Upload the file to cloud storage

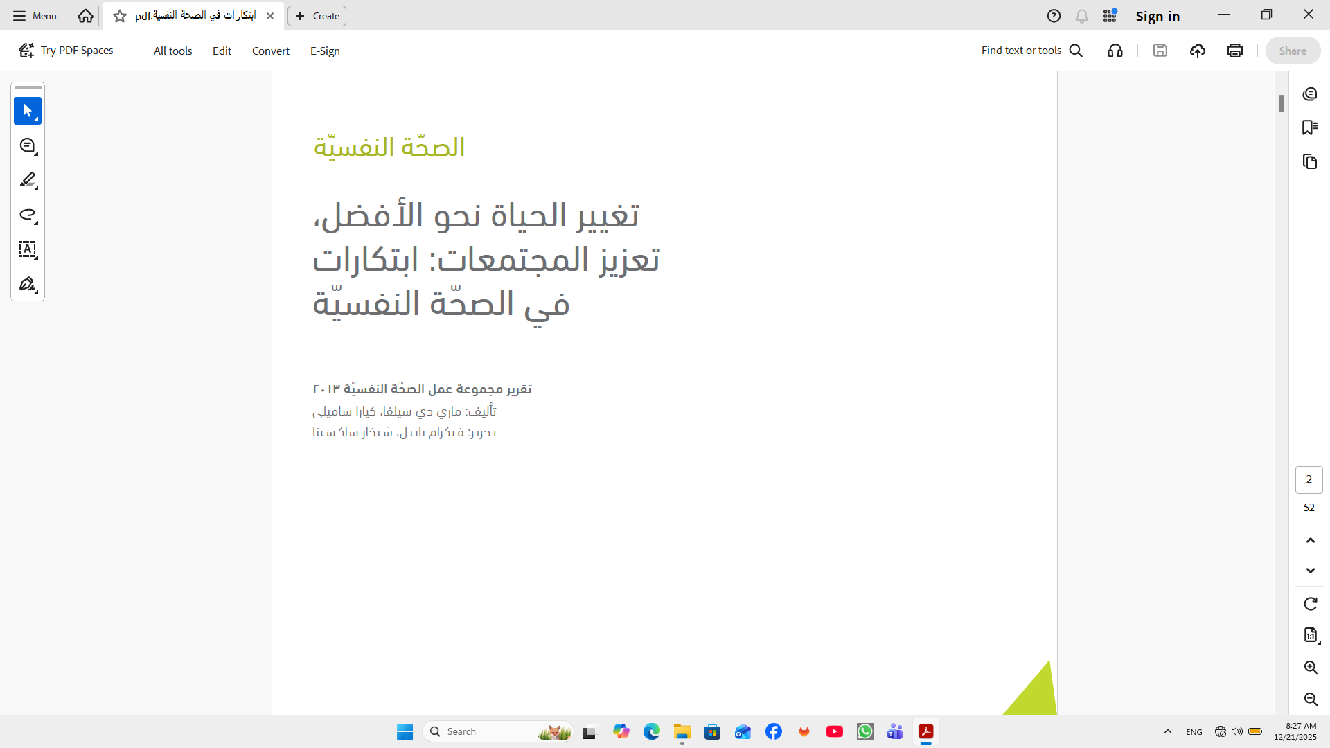pos(1198,51)
